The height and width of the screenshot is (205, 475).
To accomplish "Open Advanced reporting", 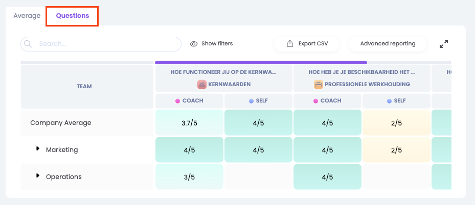I will [388, 44].
